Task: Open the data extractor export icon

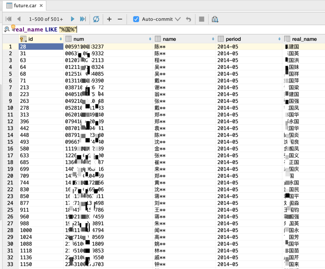Action: [215, 19]
